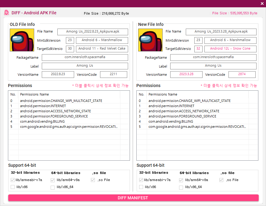Toggle New file lib/x86 checkbox
Screen dimensions: 266x206
click(x=141, y=187)
